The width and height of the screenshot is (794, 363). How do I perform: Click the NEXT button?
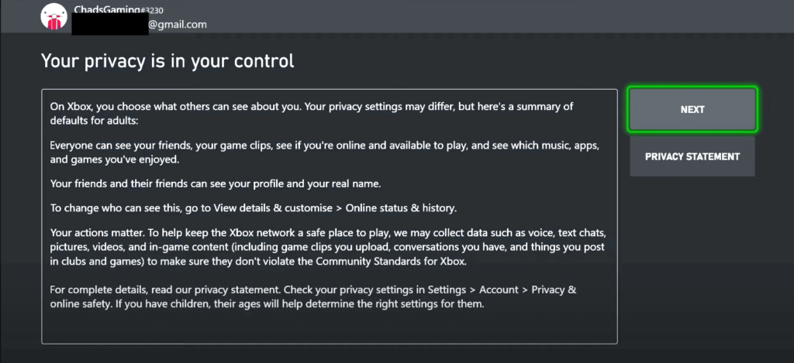[692, 110]
